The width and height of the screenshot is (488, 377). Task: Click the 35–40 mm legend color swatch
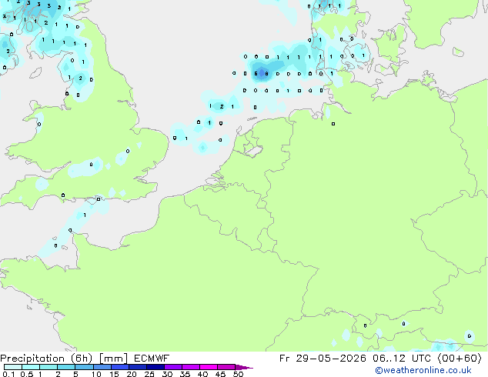191,367
